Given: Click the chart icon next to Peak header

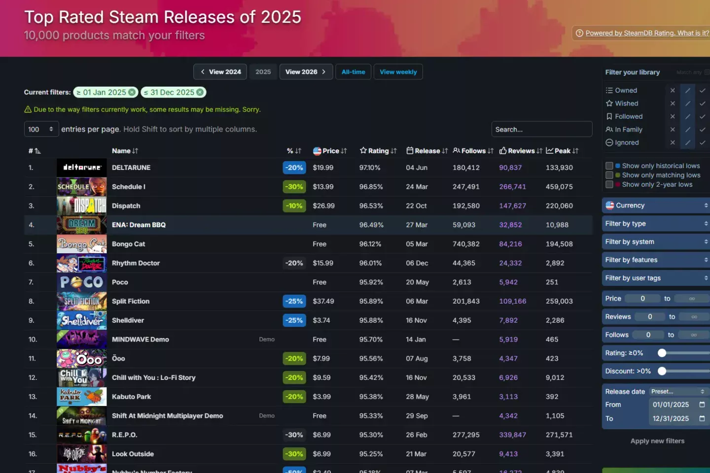Looking at the screenshot, I should [548, 151].
